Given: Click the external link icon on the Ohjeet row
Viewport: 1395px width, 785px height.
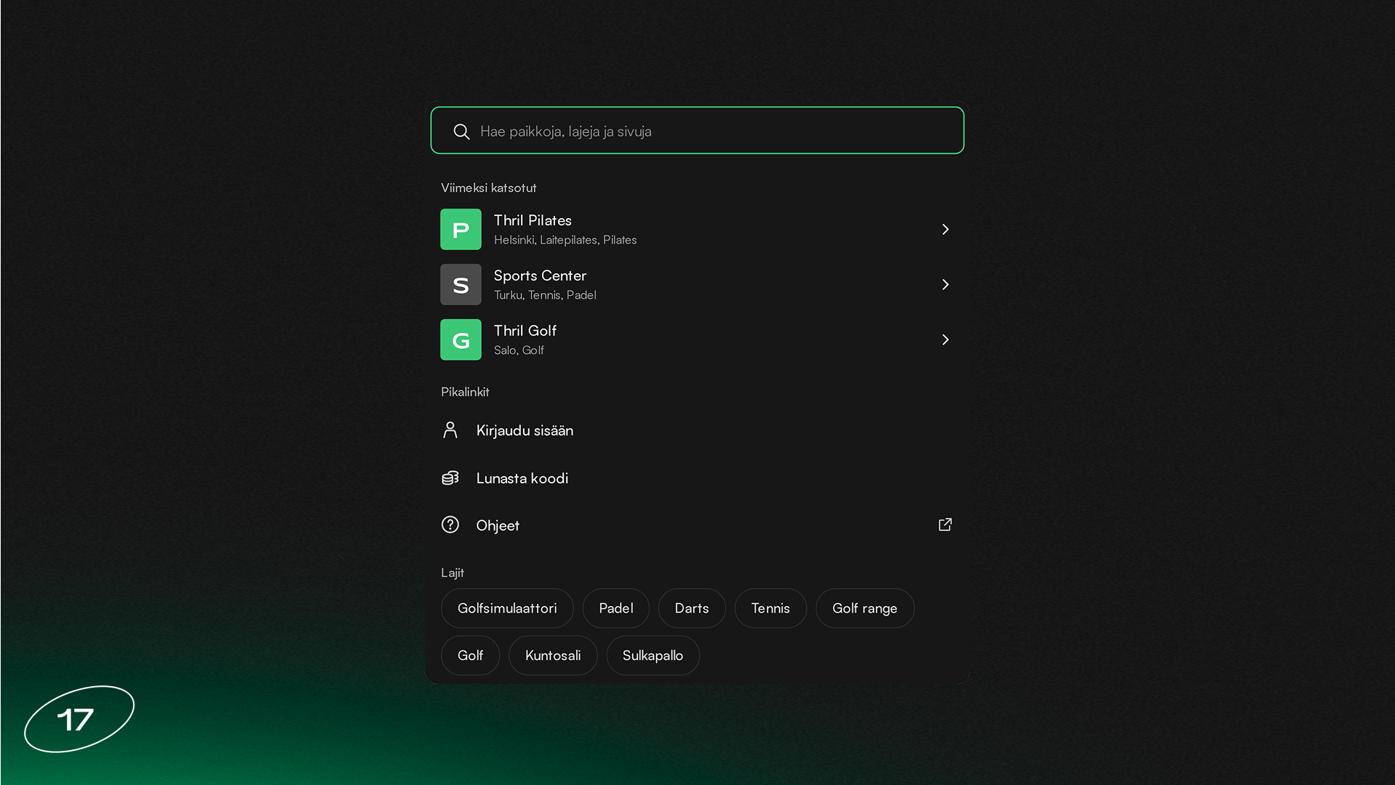Looking at the screenshot, I should click(x=945, y=525).
